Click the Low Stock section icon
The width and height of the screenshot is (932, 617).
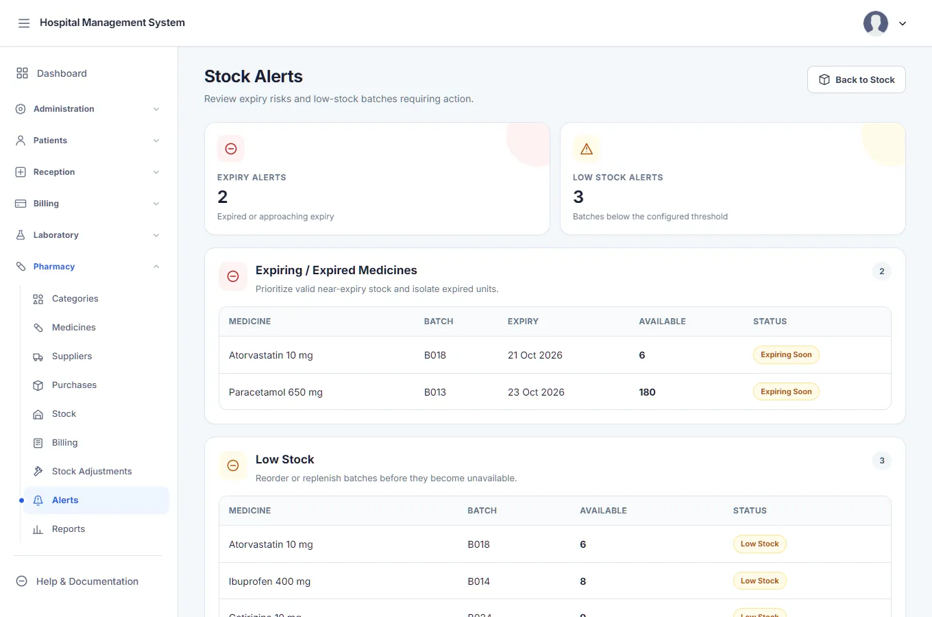coord(233,465)
